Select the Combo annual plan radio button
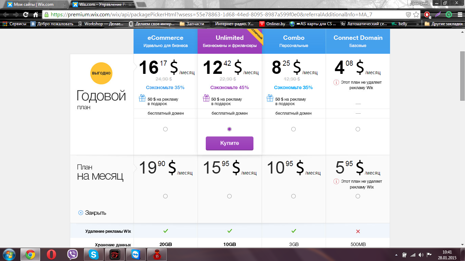The height and width of the screenshot is (261, 465). 293,129
